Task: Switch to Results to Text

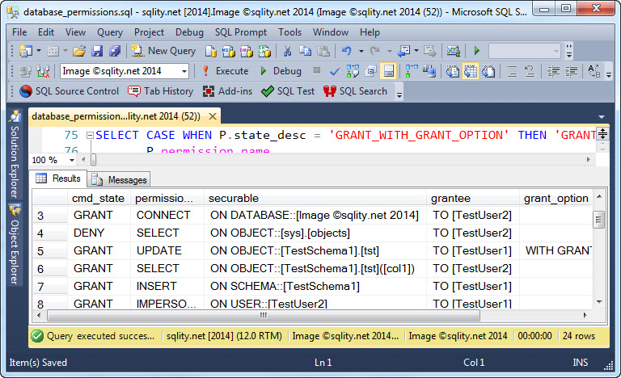Action: 452,71
